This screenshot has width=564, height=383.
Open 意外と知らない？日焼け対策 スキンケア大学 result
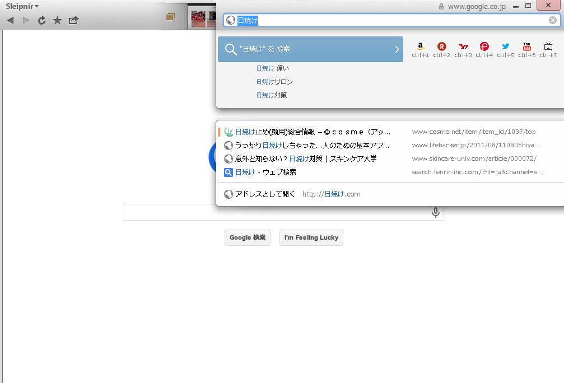pyautogui.click(x=306, y=158)
